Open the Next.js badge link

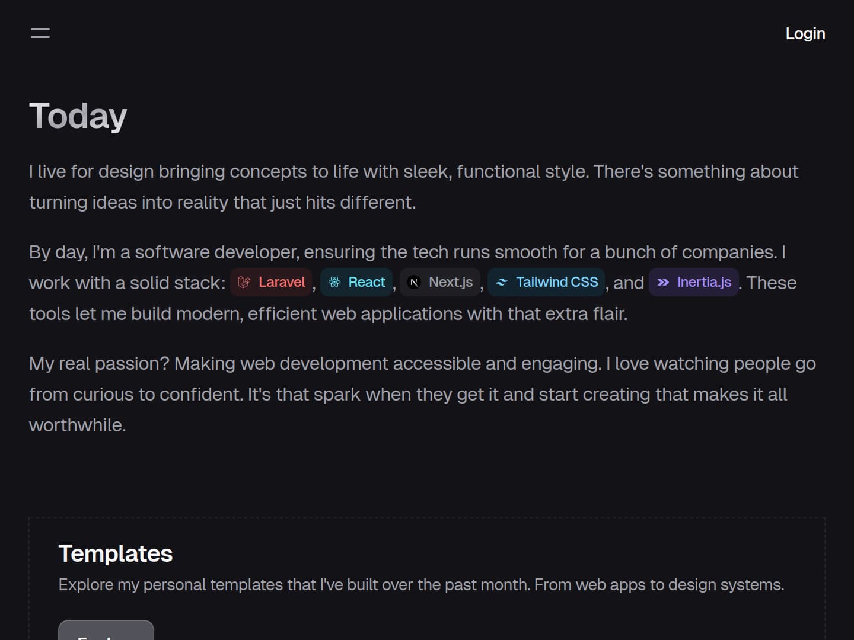point(440,282)
